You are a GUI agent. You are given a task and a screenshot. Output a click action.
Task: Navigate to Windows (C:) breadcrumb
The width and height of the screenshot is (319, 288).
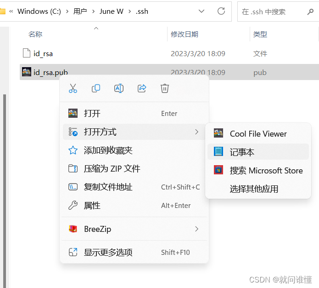point(39,11)
